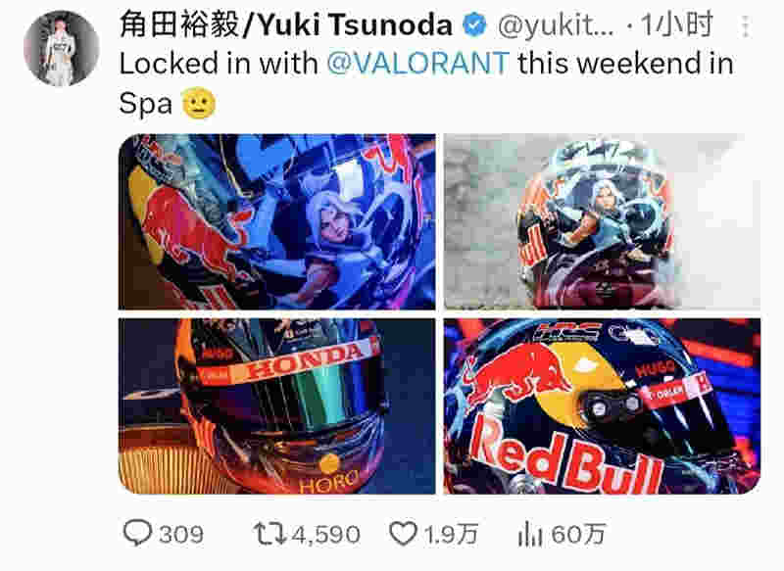Follow the @VALORANT mention link

pyautogui.click(x=418, y=64)
